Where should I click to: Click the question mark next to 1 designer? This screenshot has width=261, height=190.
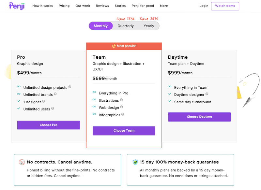pyautogui.click(x=43, y=101)
